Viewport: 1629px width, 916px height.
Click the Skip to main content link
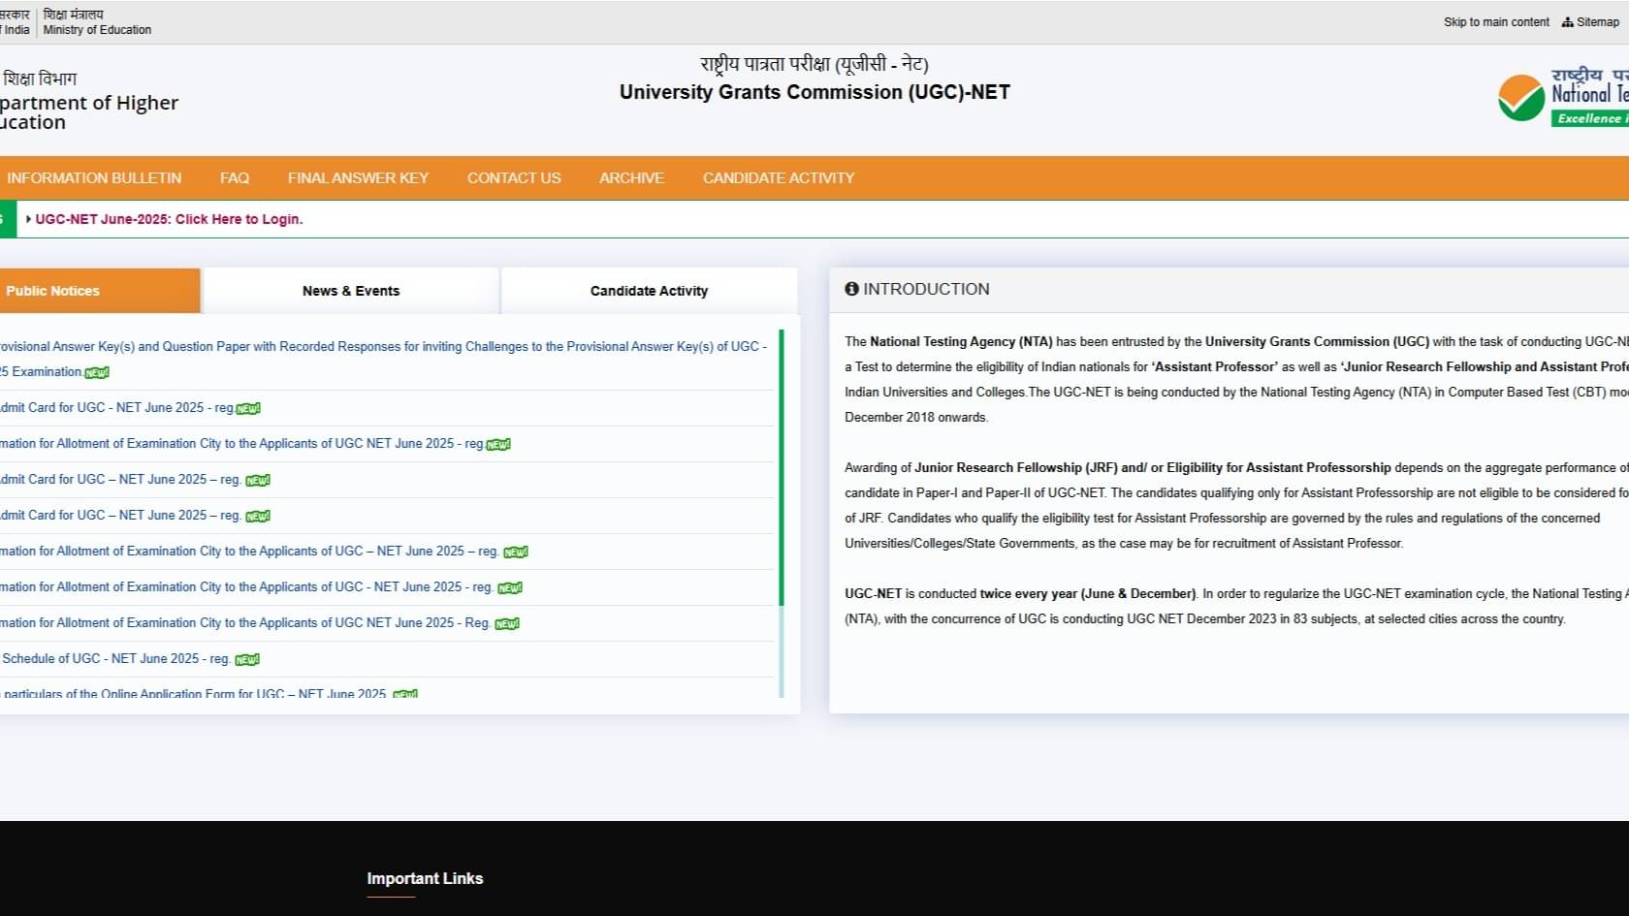click(1495, 21)
